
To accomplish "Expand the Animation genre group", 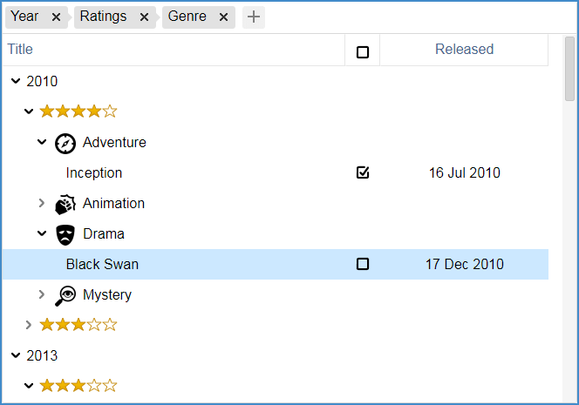I will coord(41,203).
